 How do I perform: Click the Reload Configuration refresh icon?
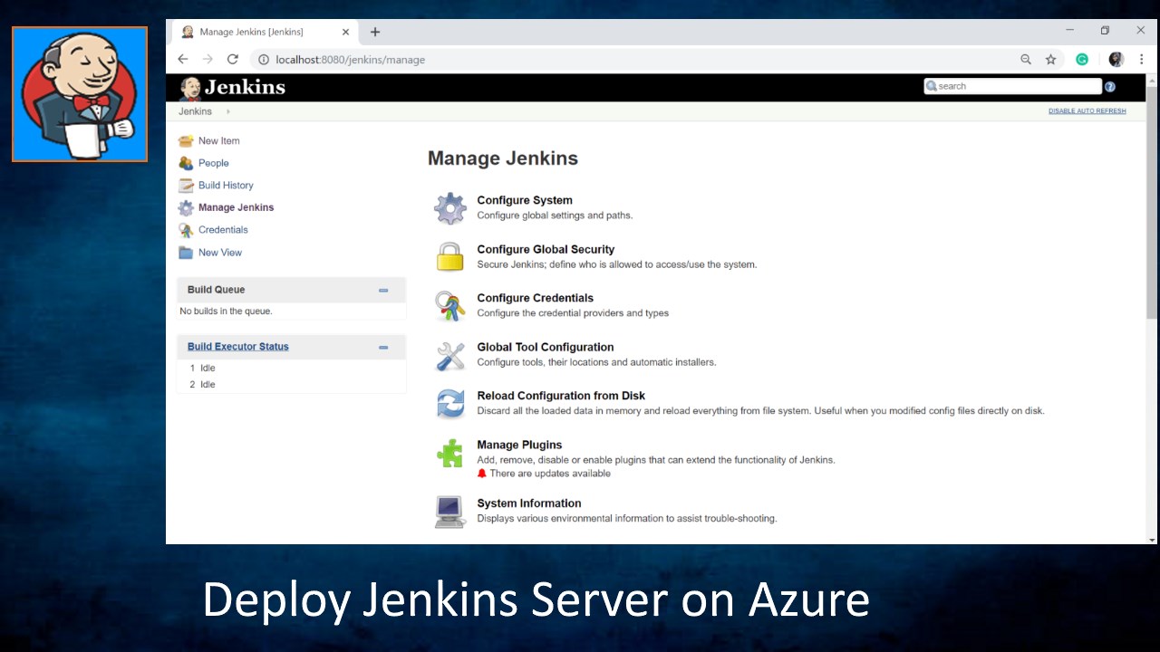450,404
